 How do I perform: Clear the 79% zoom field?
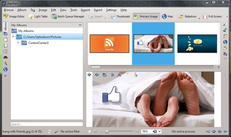[x=155, y=132]
